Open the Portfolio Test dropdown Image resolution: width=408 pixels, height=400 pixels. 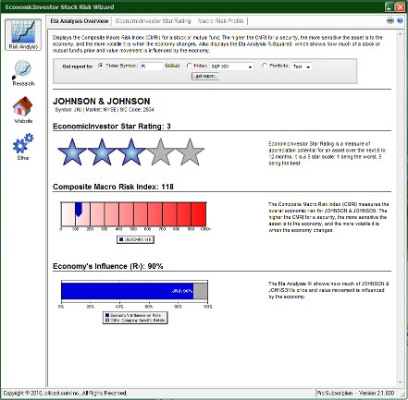point(302,67)
